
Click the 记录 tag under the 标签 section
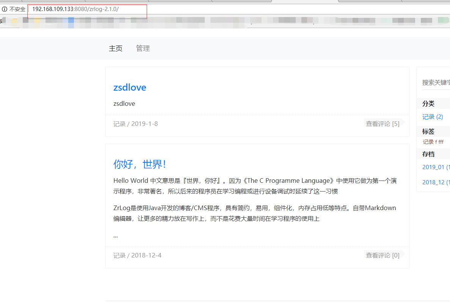coord(429,141)
